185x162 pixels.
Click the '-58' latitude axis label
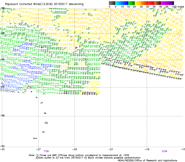pos(2,116)
